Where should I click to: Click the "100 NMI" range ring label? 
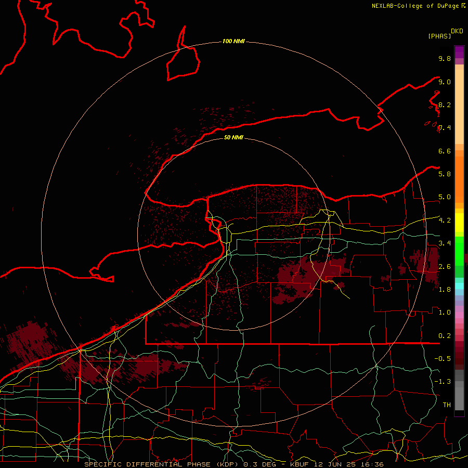click(x=233, y=41)
